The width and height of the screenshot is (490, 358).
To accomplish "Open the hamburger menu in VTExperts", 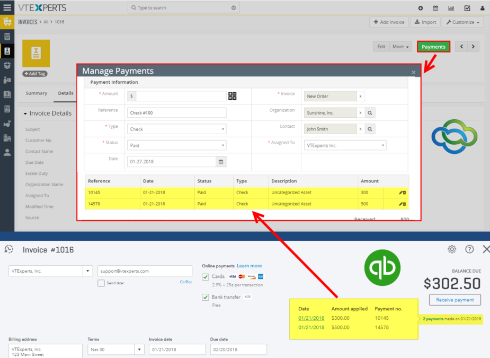I will point(7,7).
